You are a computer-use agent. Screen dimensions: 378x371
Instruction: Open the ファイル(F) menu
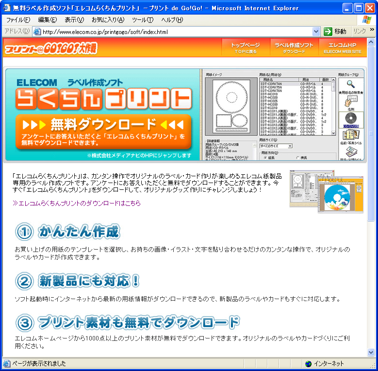pyautogui.click(x=18, y=20)
